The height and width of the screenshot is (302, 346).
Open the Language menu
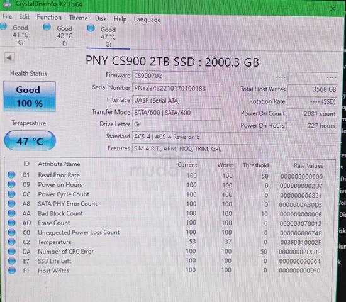click(x=147, y=20)
